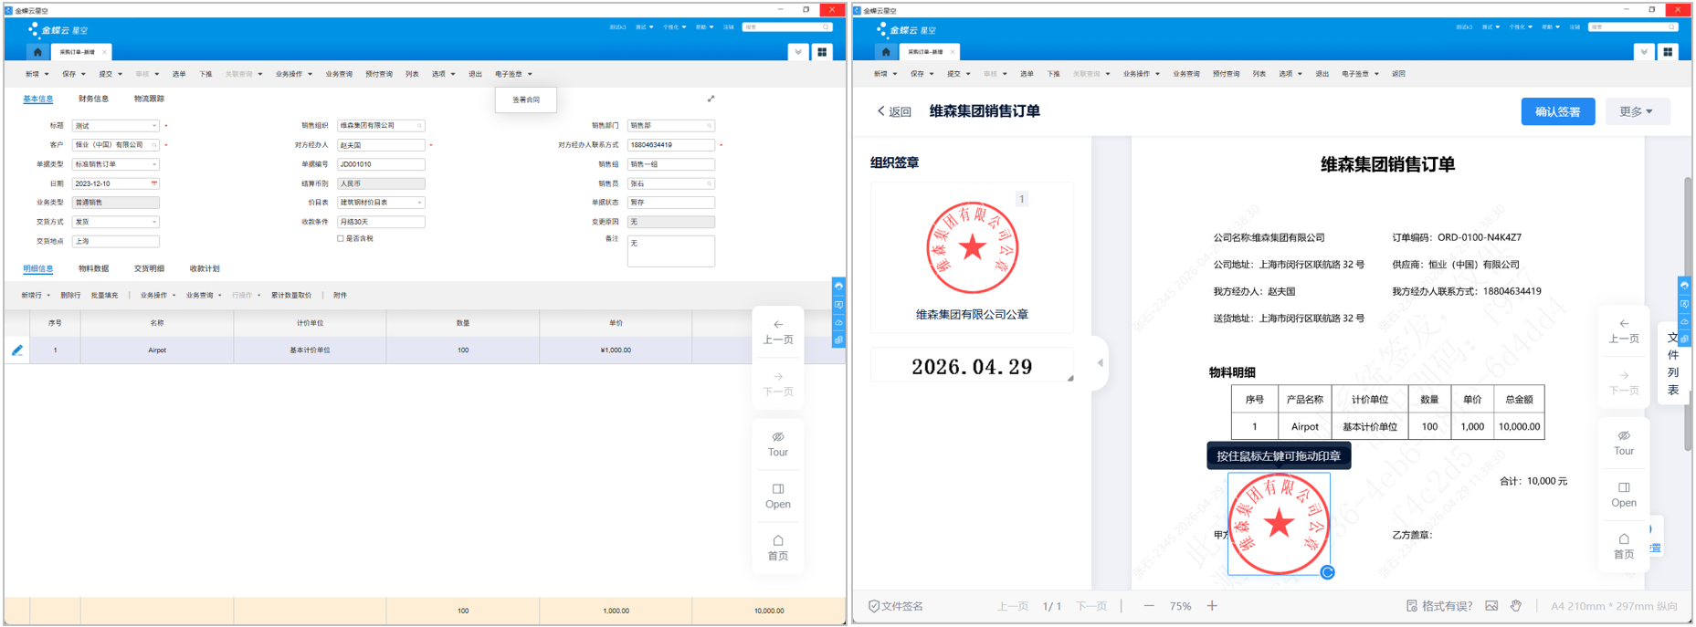Zoom out with the minus icon
1696x627 pixels.
click(1149, 606)
